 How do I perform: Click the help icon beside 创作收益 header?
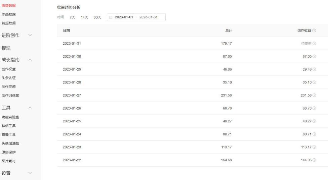tap(314, 31)
